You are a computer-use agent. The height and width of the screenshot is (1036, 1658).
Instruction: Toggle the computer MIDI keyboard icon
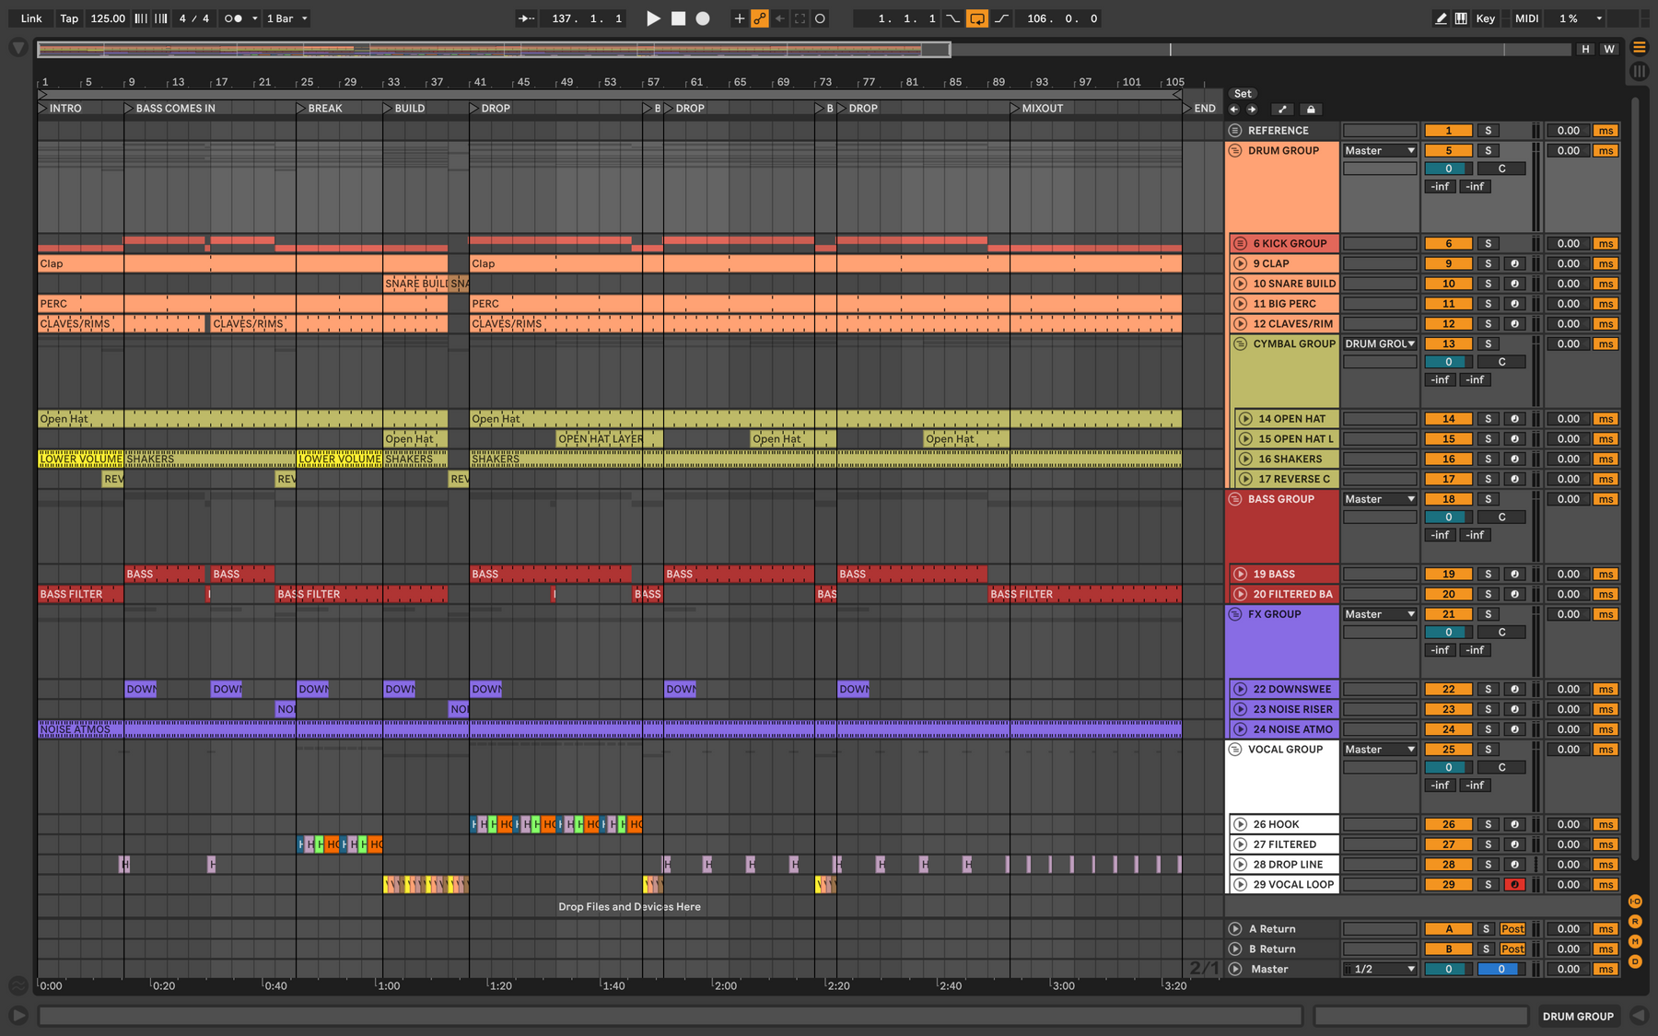click(x=1461, y=18)
